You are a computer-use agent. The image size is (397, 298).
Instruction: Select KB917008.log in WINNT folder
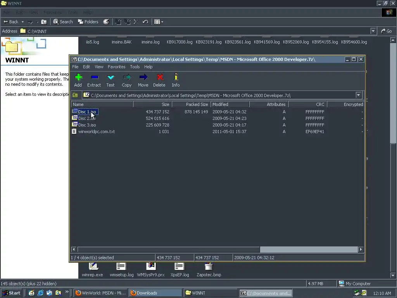[180, 42]
